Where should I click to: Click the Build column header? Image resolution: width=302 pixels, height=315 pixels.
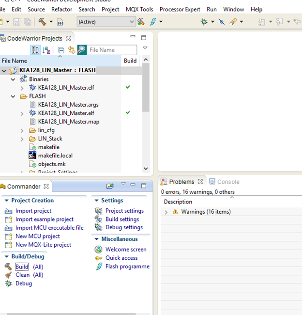[x=130, y=61]
